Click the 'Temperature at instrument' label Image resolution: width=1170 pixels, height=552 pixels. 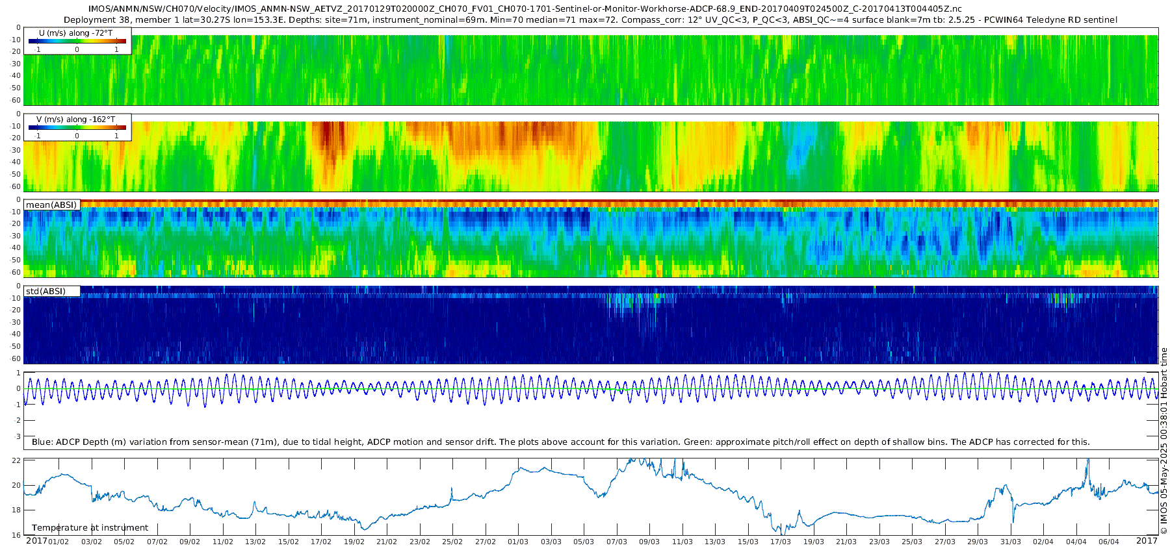pyautogui.click(x=90, y=527)
